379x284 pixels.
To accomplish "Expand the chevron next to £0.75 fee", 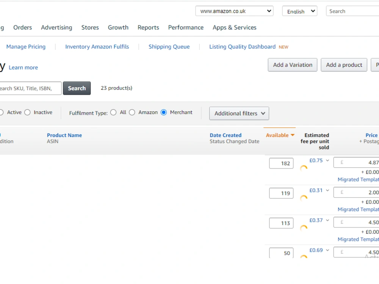I will pos(327,160).
